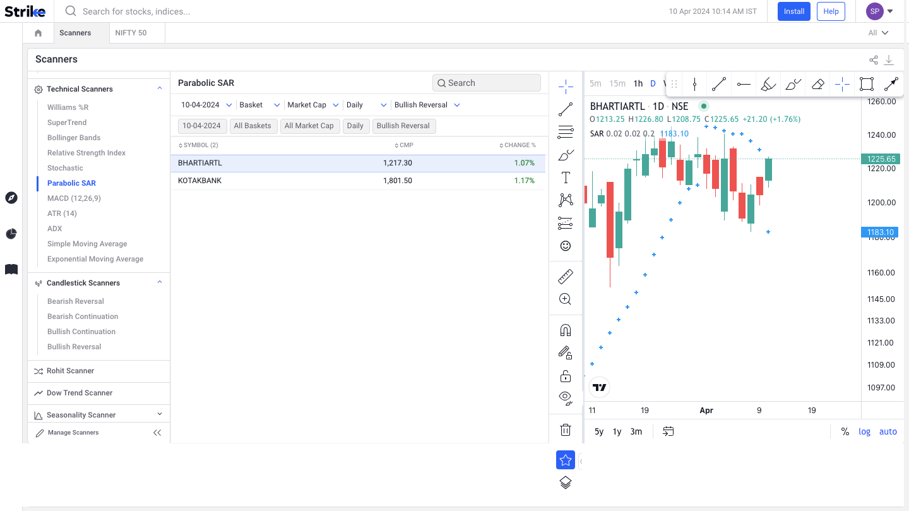Toggle the favorites star toolbar button
The width and height of the screenshot is (909, 511).
click(566, 460)
